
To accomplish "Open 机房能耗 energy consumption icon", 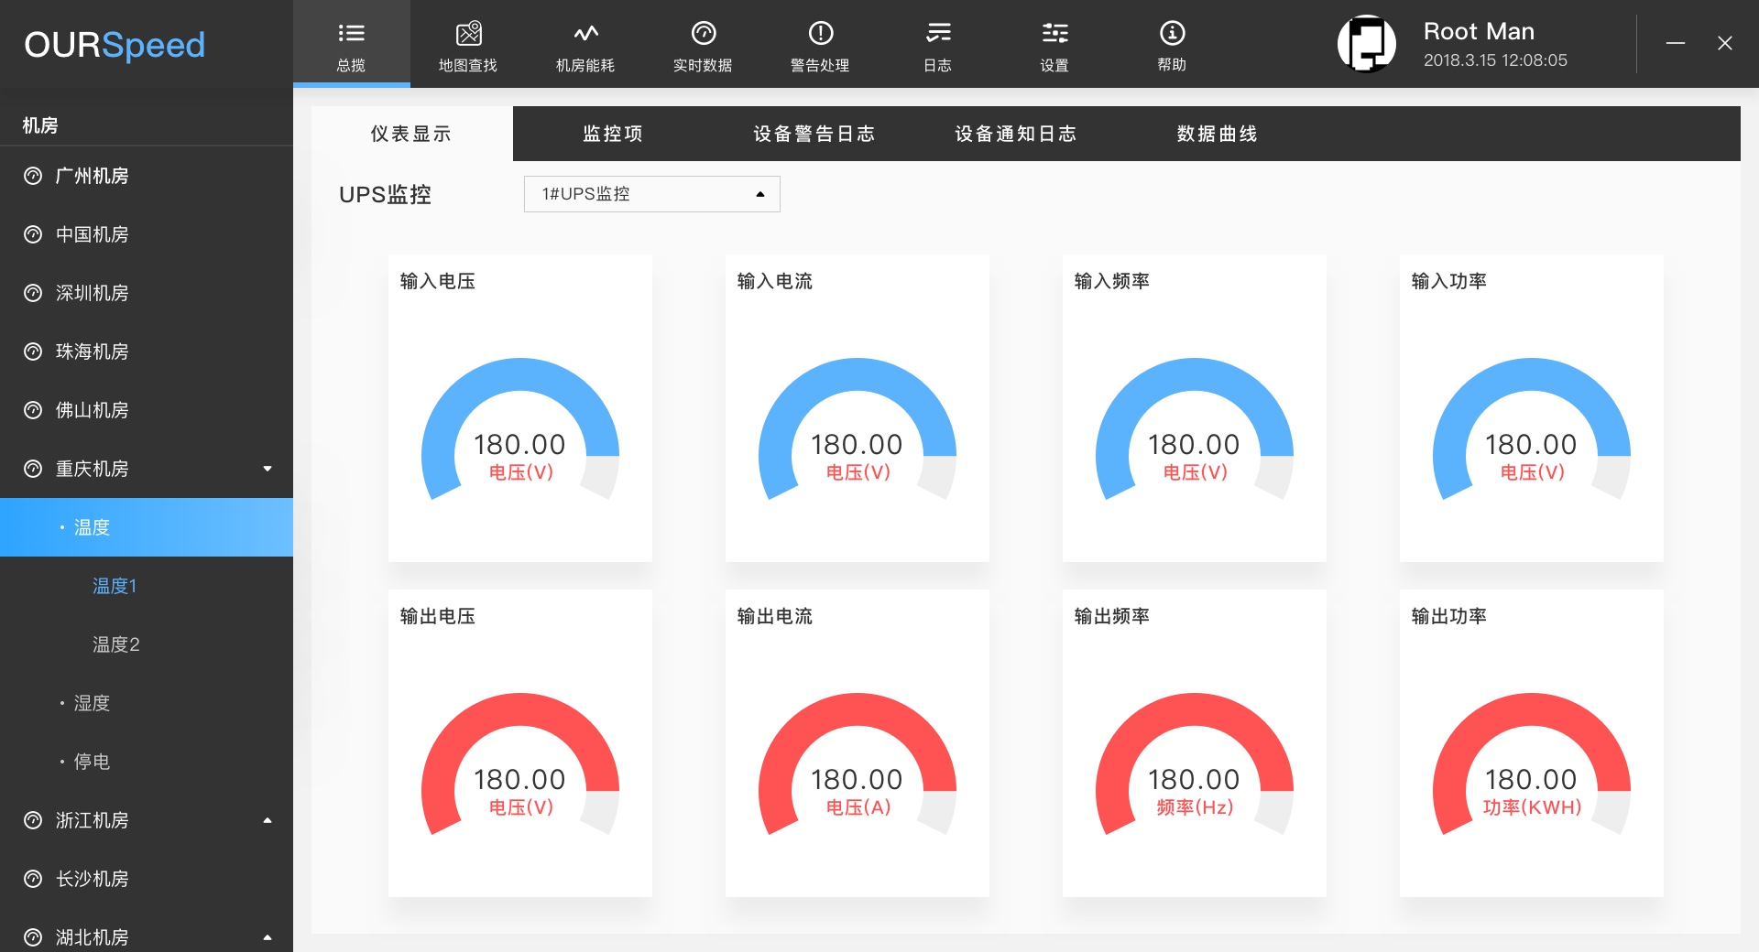I will click(x=585, y=45).
